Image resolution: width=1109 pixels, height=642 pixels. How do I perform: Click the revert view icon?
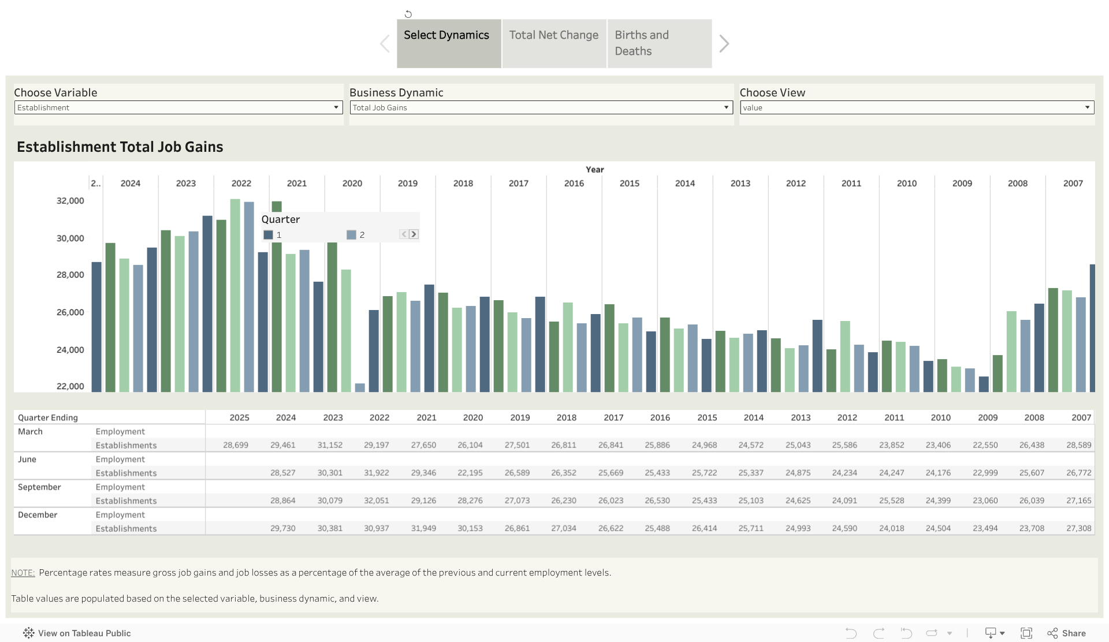click(906, 633)
